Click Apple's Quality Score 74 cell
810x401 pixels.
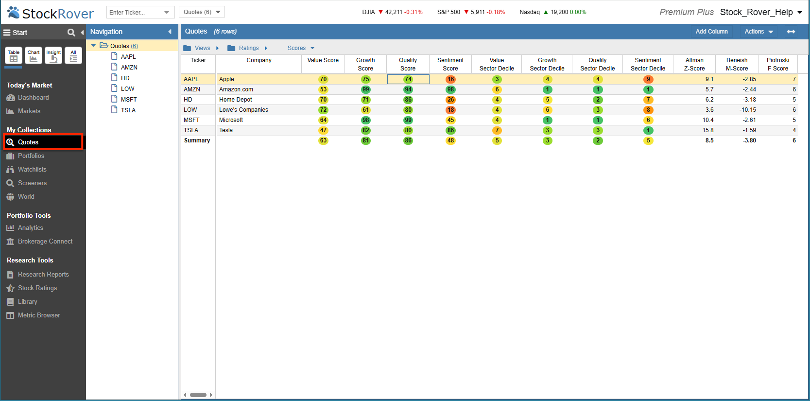(x=408, y=79)
